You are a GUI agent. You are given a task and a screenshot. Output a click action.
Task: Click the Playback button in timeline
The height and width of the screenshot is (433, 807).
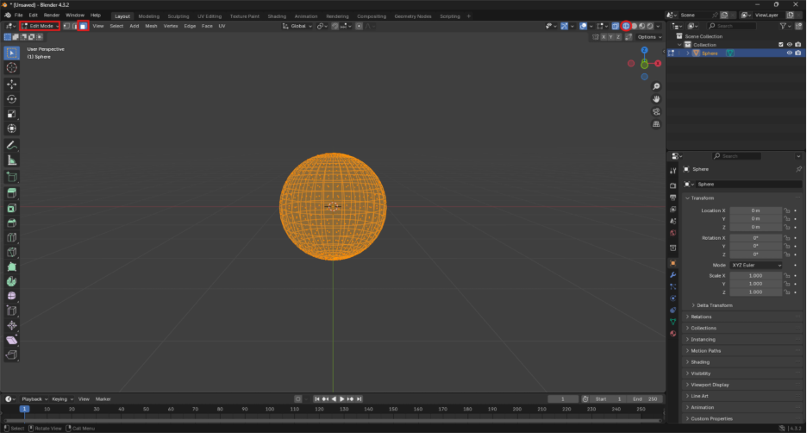[x=34, y=399]
